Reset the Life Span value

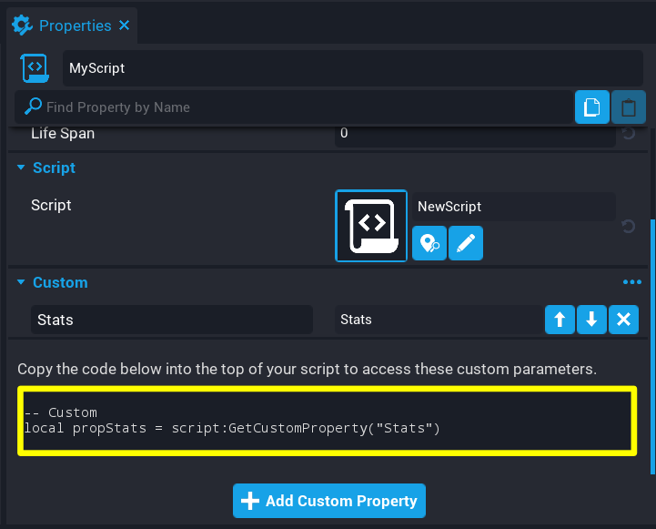pos(628,134)
